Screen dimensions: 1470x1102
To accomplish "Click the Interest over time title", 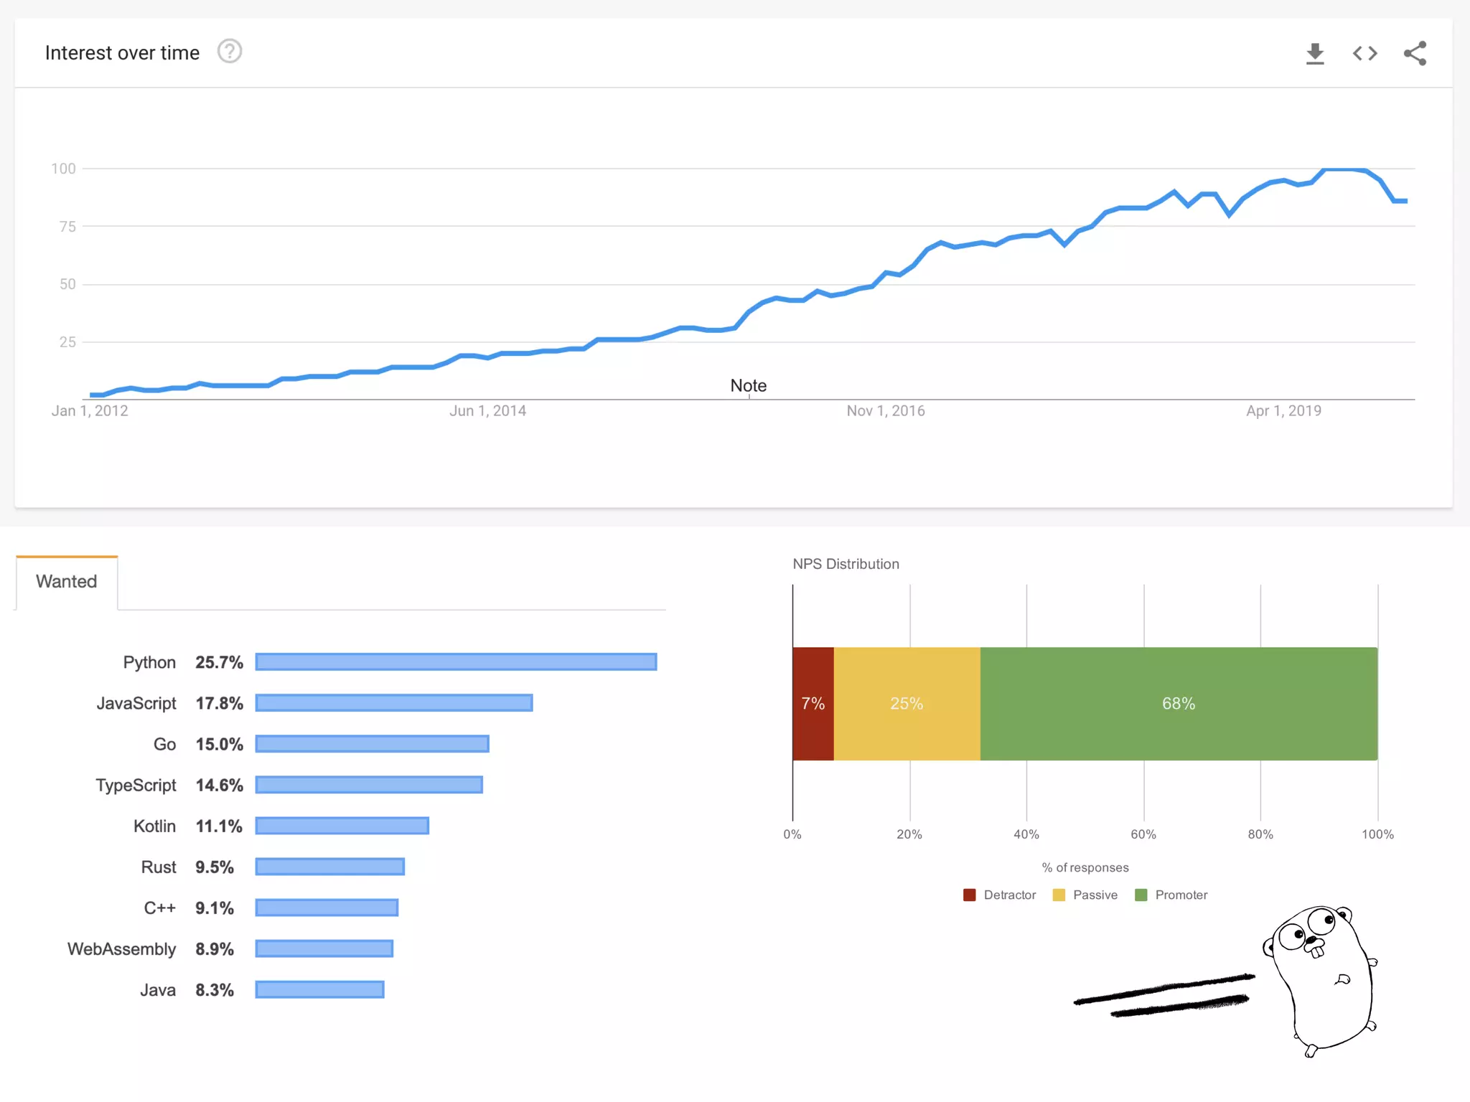I will [122, 53].
